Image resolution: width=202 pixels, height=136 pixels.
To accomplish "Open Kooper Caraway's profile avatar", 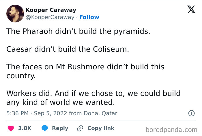I will click(15, 14).
